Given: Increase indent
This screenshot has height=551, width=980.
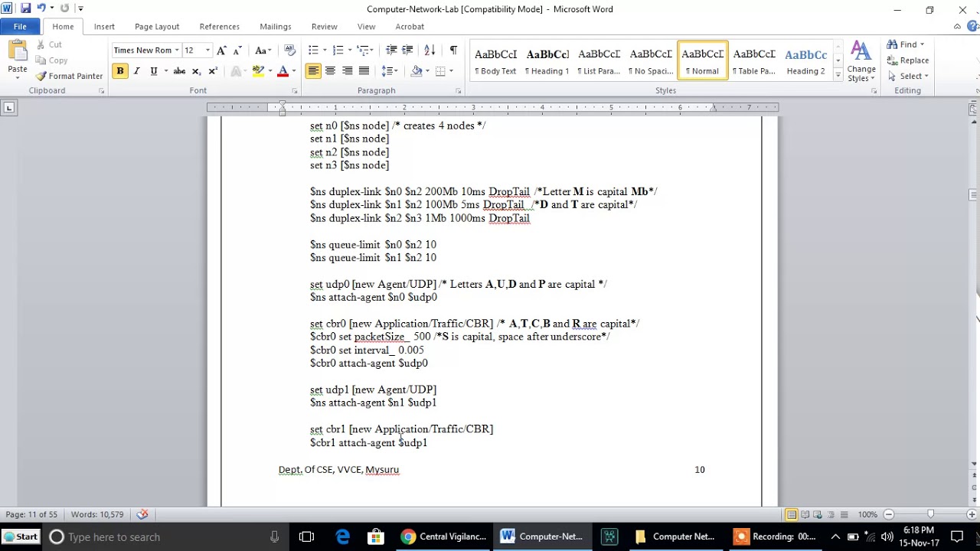Looking at the screenshot, I should pyautogui.click(x=408, y=51).
